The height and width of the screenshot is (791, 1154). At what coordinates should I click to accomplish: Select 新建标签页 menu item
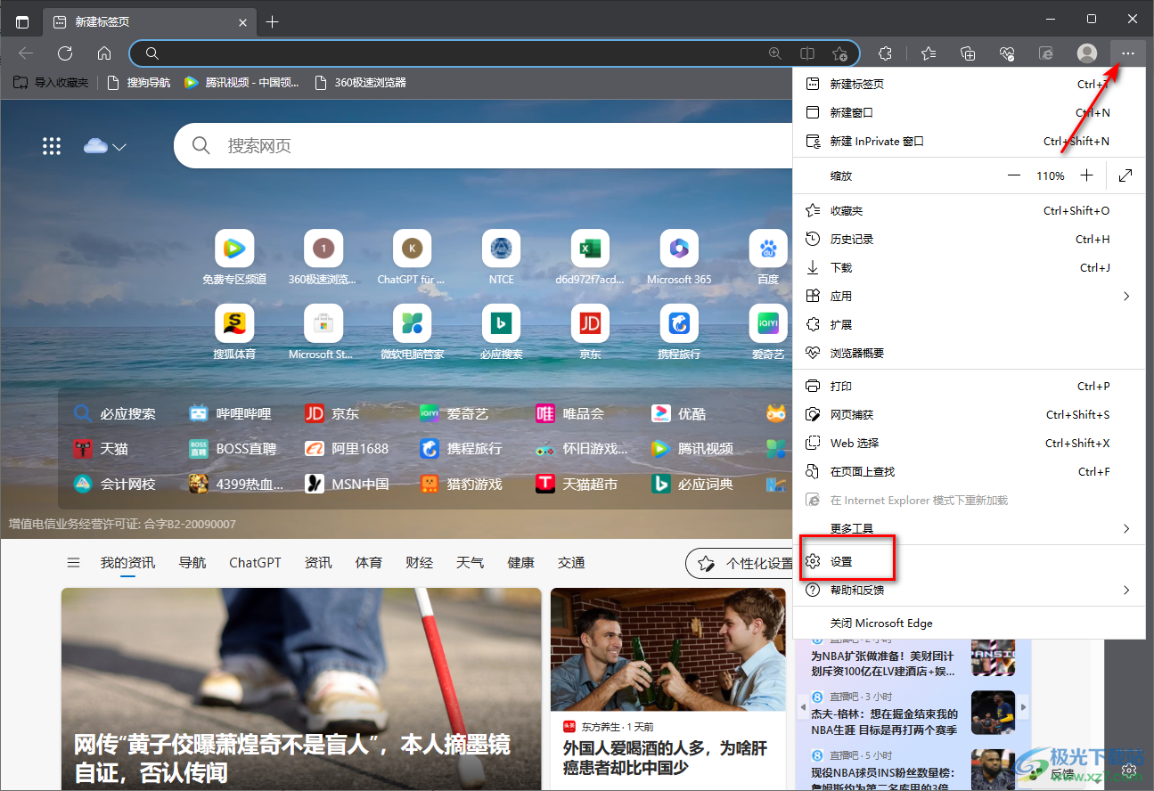[x=969, y=84]
